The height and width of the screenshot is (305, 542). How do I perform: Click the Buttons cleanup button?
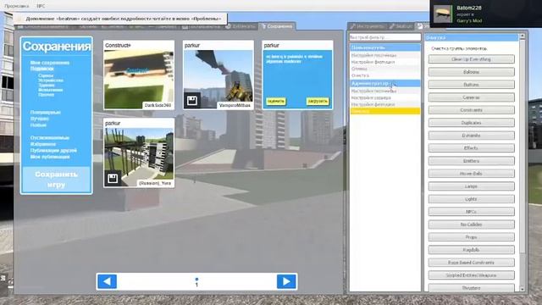pos(471,85)
